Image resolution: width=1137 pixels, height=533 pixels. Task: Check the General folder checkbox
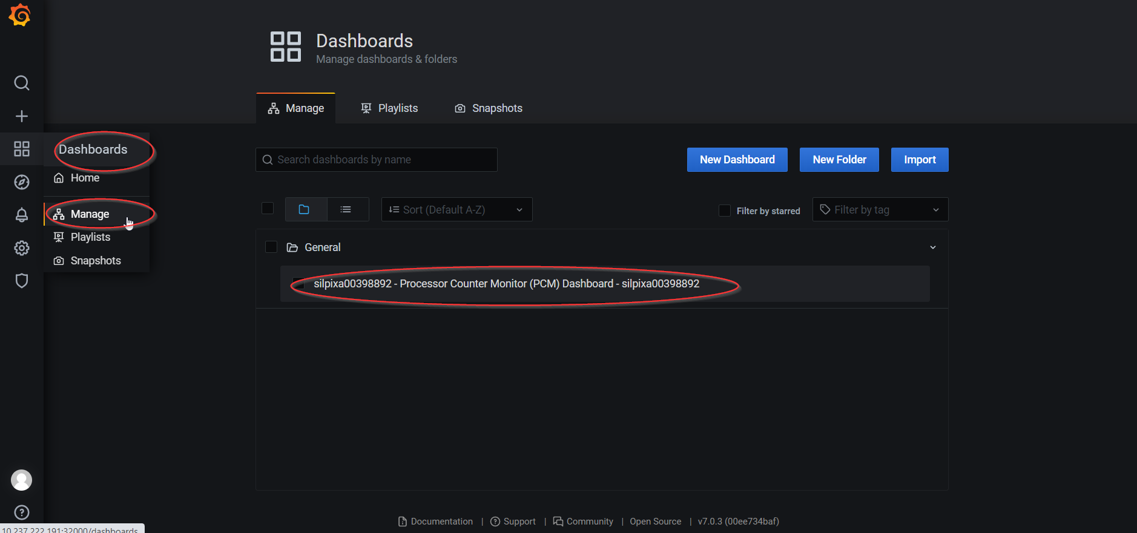tap(271, 247)
